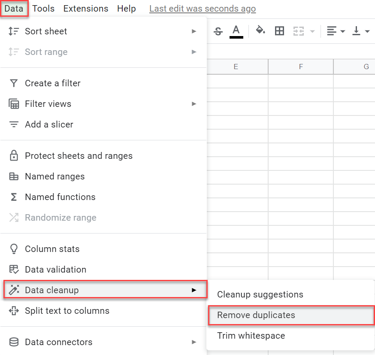Open the fill color picker
Screen dimensions: 375x355
[260, 31]
